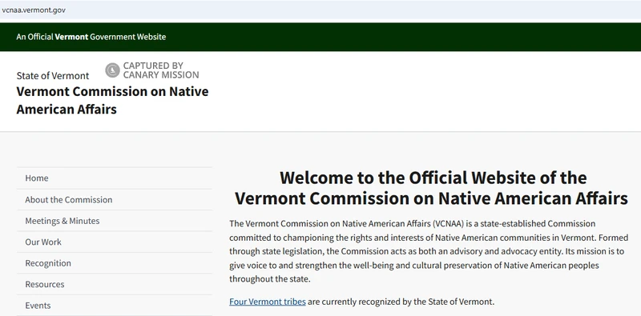Click the CAPTURED BY CANARY MISSION watermark text
This screenshot has height=316, width=641.
pyautogui.click(x=161, y=70)
